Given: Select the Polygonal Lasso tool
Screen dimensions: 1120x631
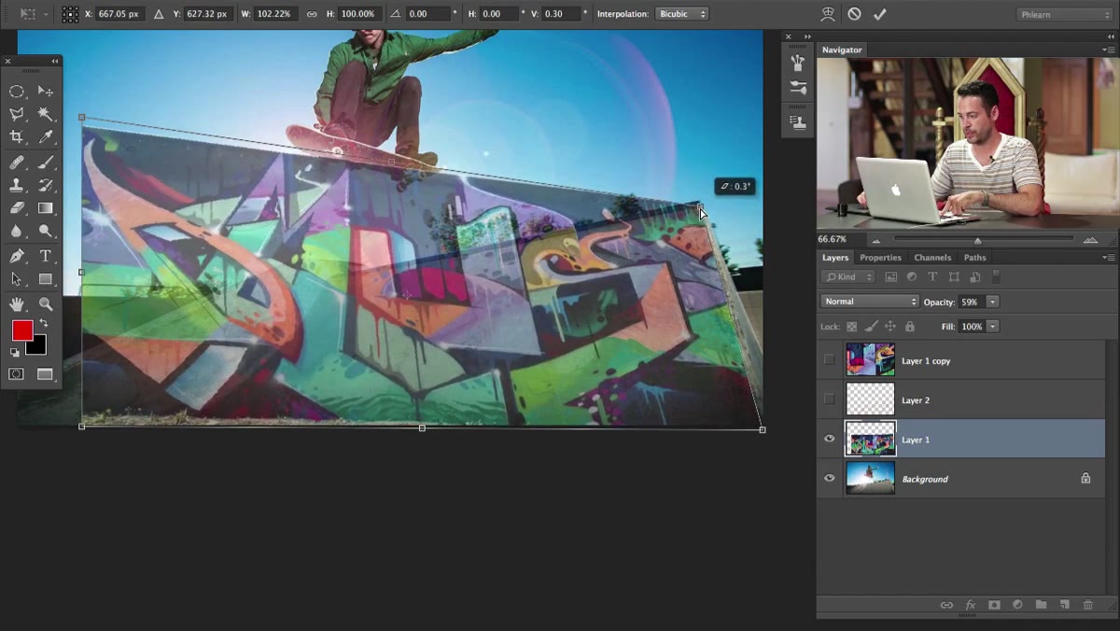Looking at the screenshot, I should tap(17, 114).
